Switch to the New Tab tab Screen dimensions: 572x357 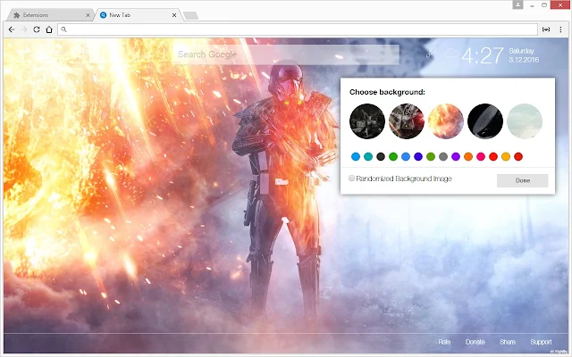(138, 15)
